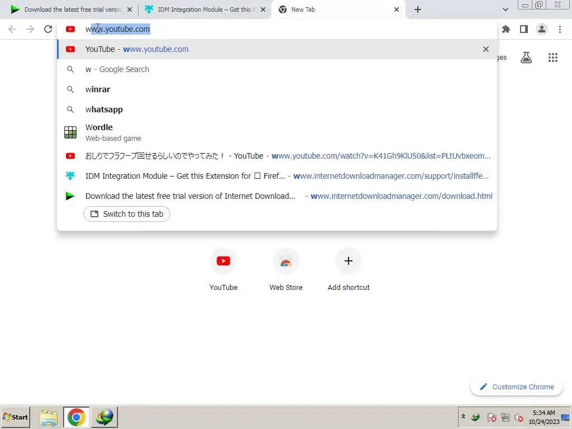
Task: Open the profile avatar icon
Action: point(542,29)
